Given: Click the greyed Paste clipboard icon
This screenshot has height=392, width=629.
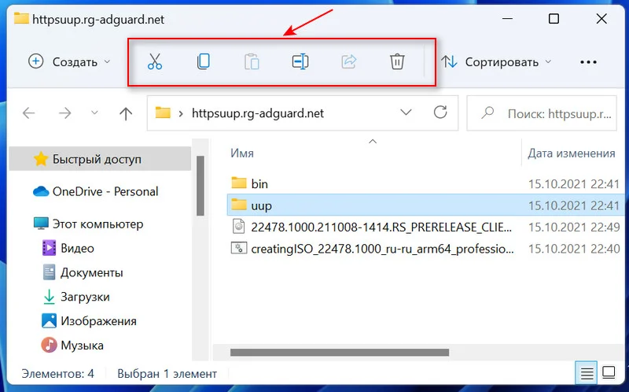Looking at the screenshot, I should 252,62.
